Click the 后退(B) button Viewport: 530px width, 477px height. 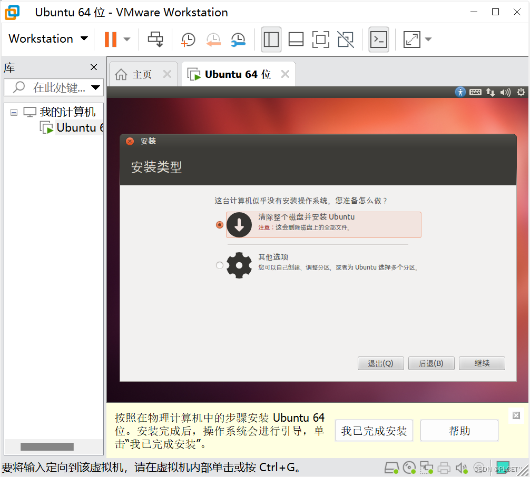(431, 363)
